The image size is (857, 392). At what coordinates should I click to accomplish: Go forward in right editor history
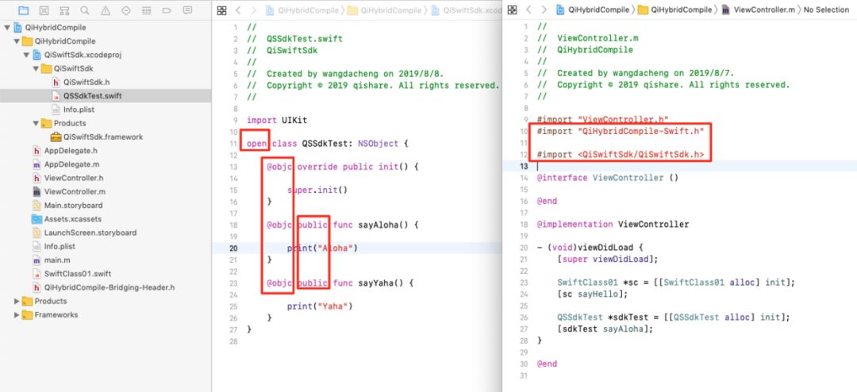tap(544, 10)
